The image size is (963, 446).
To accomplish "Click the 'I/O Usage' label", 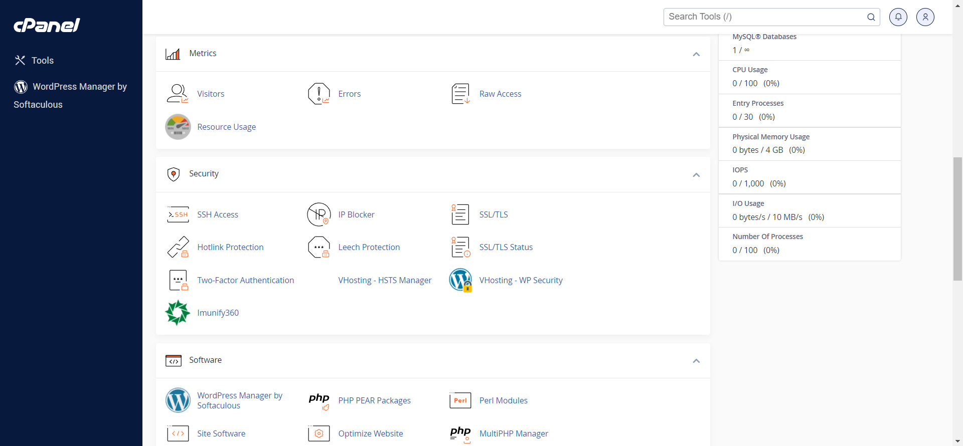I will (x=748, y=203).
